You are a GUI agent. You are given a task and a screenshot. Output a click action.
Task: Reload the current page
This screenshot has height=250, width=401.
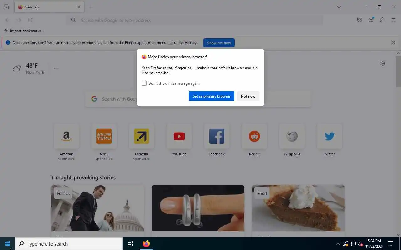coord(30,20)
